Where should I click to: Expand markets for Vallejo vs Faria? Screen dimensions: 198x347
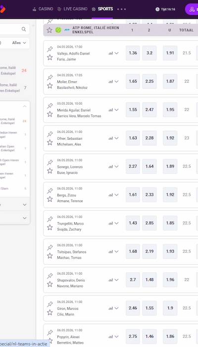116,53
